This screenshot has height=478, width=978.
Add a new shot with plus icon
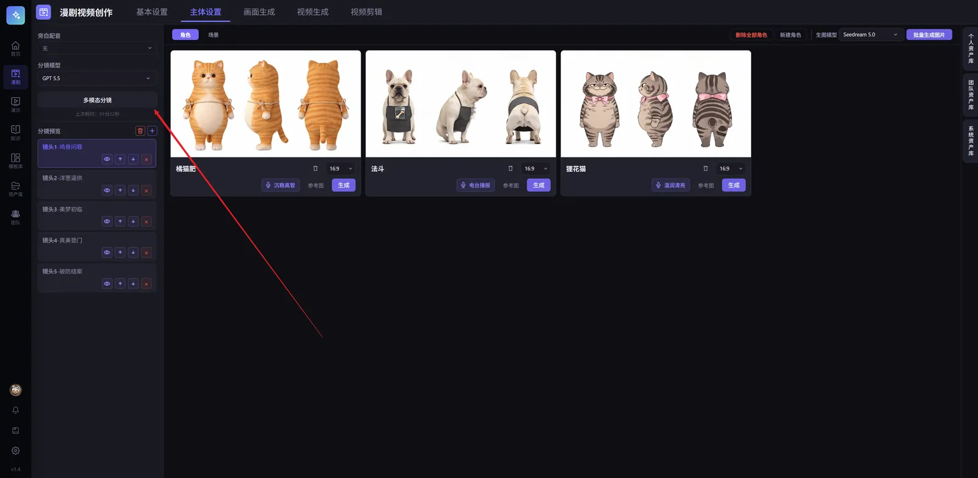[152, 131]
